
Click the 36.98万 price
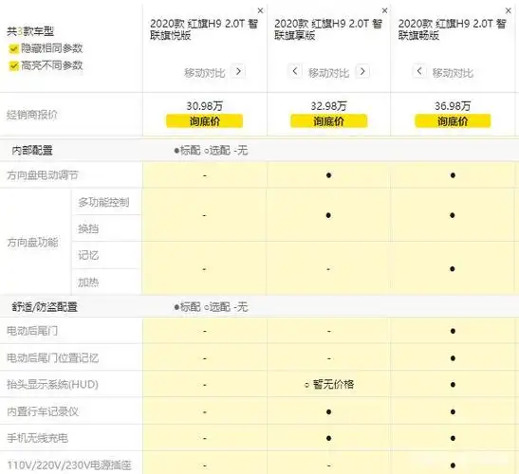pyautogui.click(x=453, y=106)
